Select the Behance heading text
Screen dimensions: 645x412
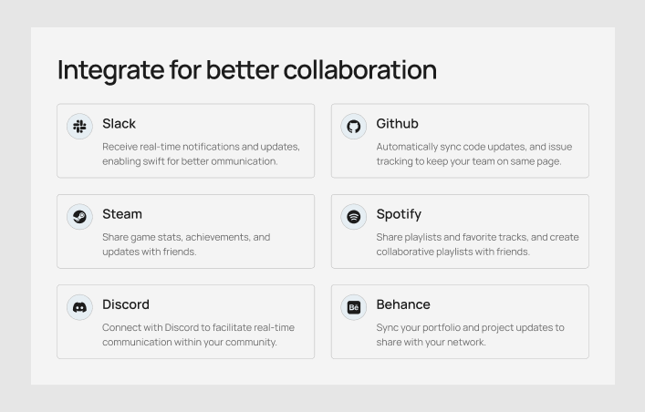403,304
